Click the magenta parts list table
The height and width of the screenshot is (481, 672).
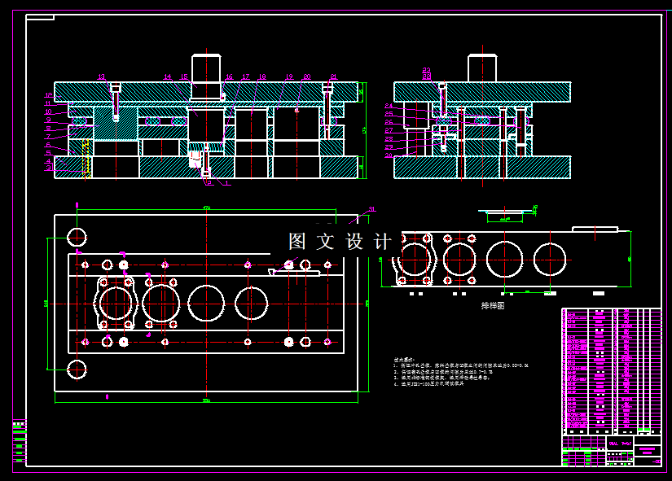click(612, 371)
